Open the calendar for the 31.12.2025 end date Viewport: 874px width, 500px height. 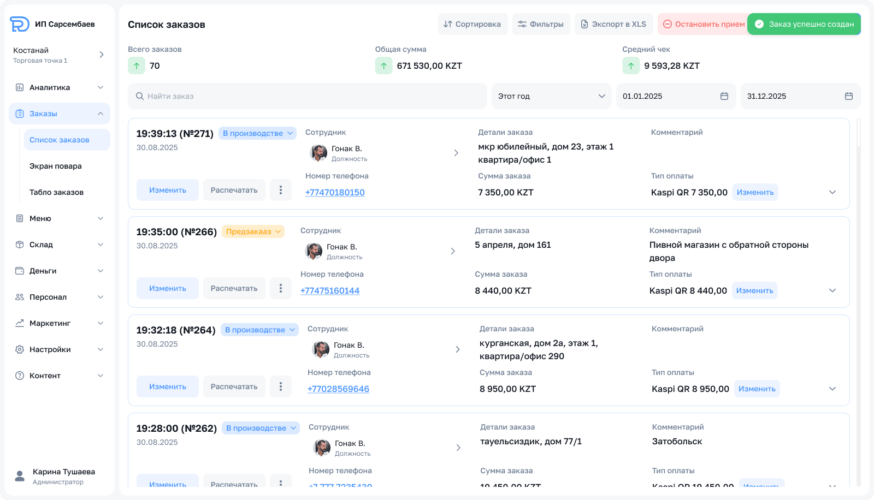click(848, 96)
